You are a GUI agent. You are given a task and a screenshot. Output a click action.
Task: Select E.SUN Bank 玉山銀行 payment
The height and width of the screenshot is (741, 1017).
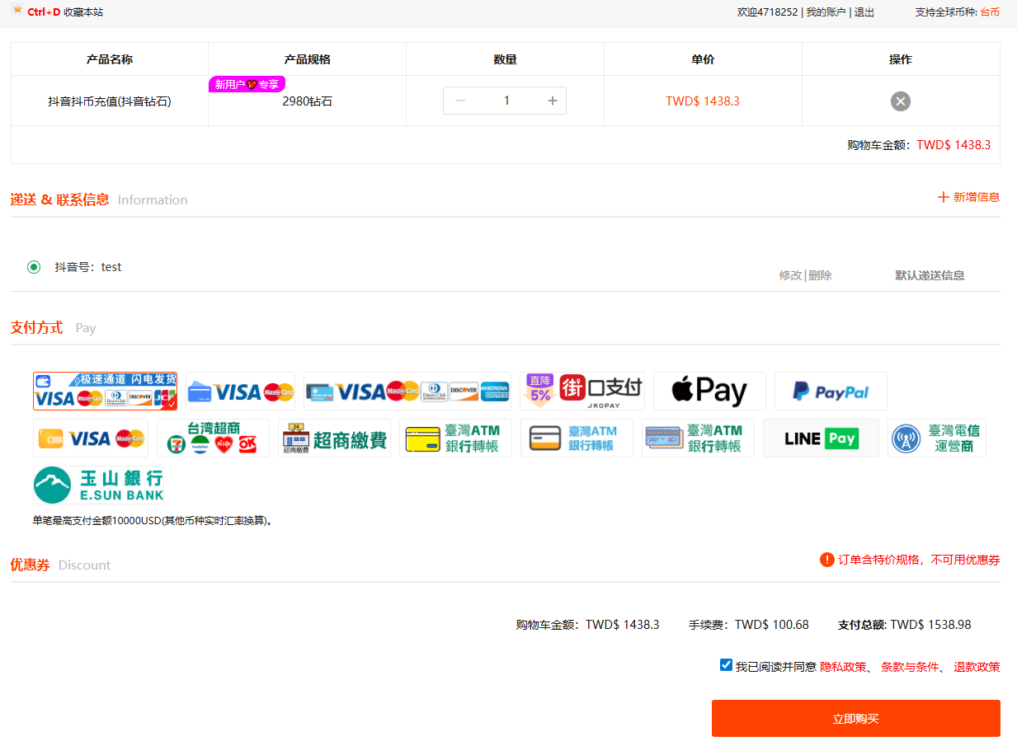click(x=98, y=485)
